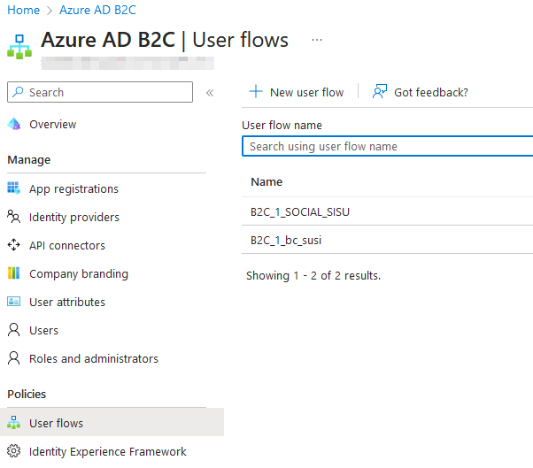Collapse the sidebar with double chevron
The height and width of the screenshot is (468, 533).
tap(210, 93)
